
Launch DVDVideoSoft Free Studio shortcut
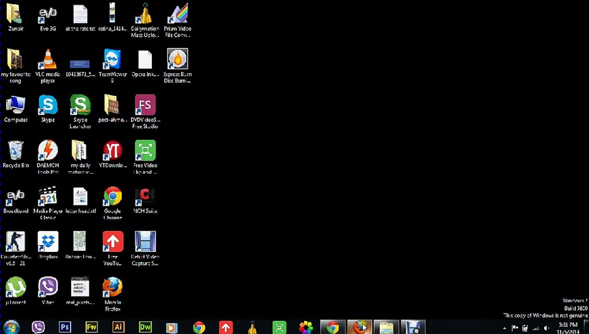145,112
